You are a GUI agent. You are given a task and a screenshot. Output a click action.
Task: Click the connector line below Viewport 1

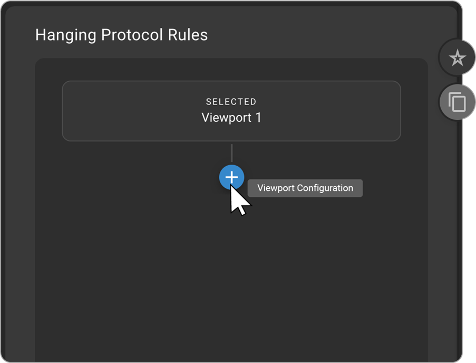(231, 153)
